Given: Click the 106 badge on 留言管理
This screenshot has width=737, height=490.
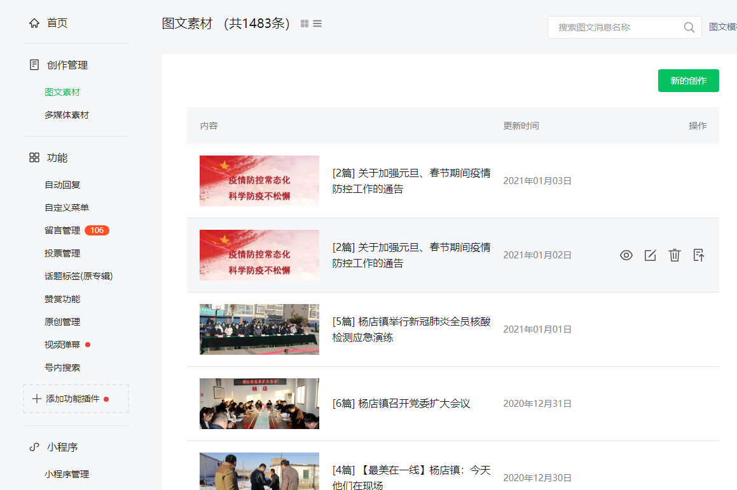Looking at the screenshot, I should pos(97,230).
